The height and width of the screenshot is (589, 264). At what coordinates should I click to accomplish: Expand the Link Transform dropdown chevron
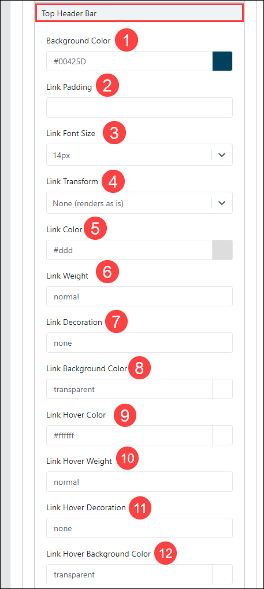tap(222, 203)
